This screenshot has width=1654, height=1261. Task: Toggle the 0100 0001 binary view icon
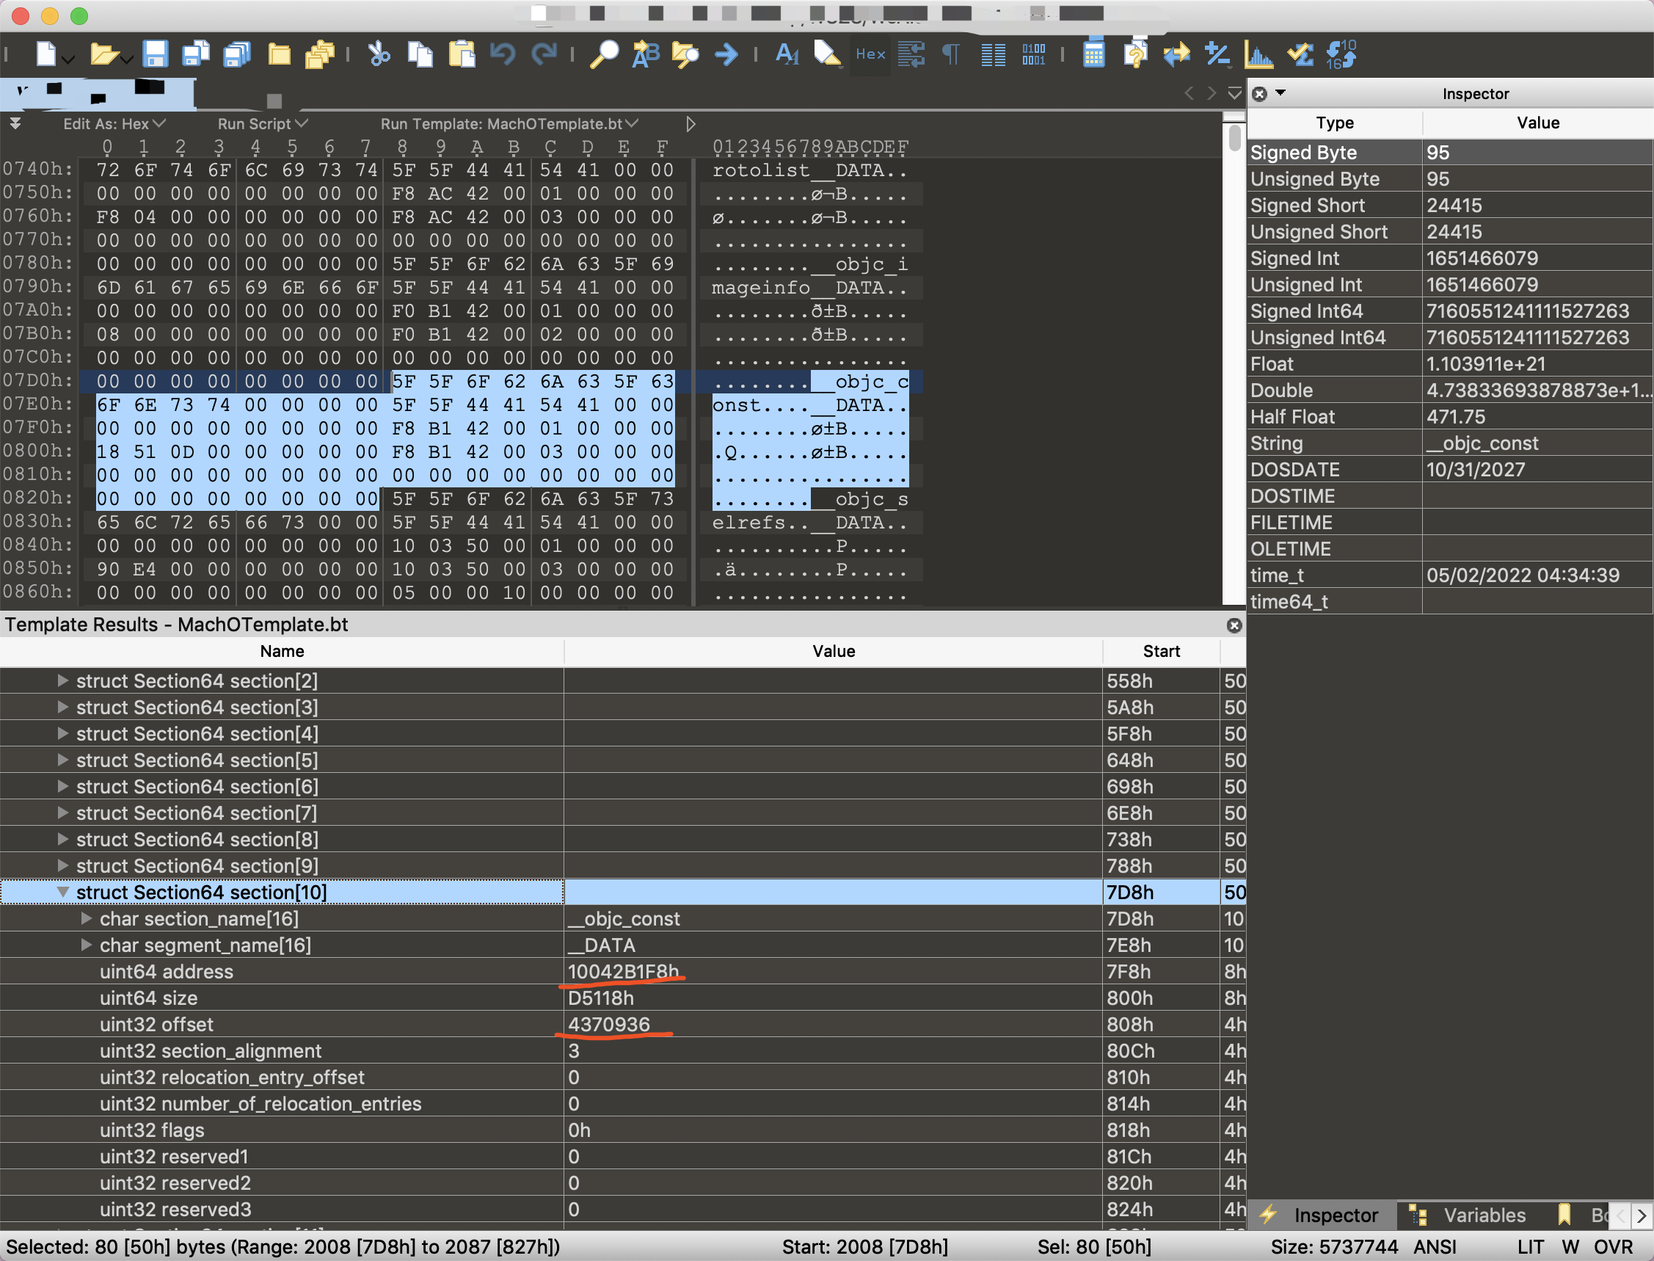tap(1033, 54)
